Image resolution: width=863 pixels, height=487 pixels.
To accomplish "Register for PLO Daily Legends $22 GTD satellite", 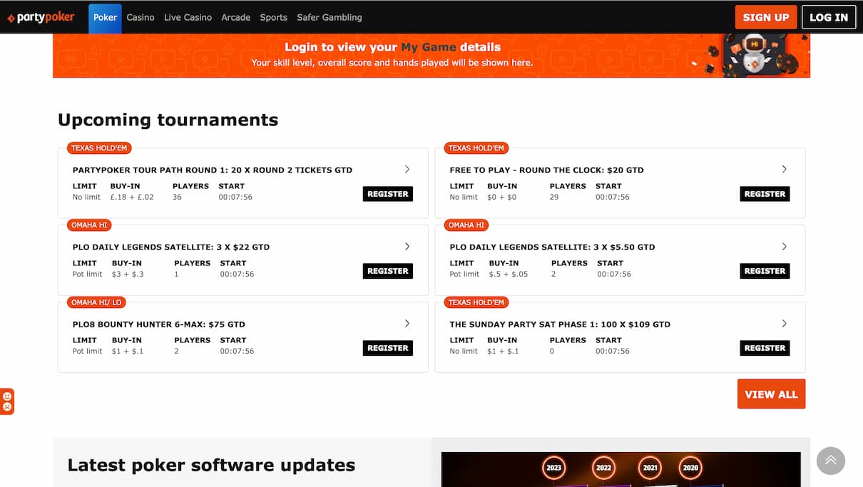I will point(388,271).
